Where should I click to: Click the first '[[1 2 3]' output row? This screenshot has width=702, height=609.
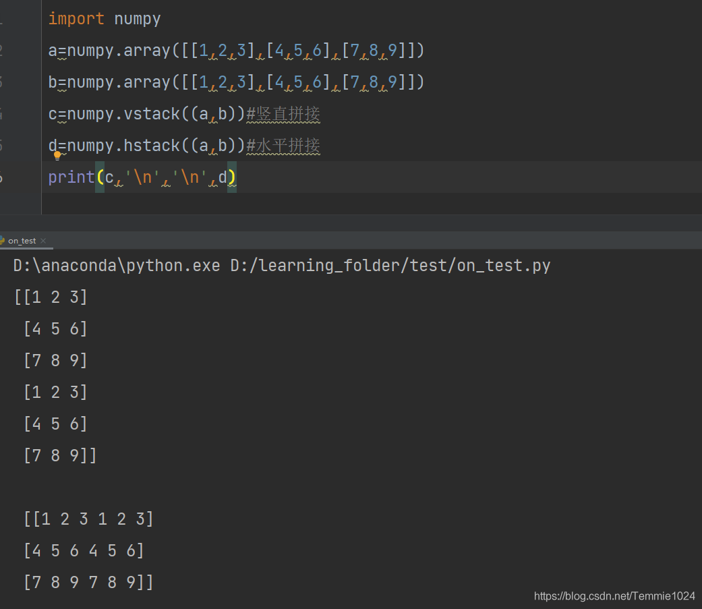click(51, 297)
